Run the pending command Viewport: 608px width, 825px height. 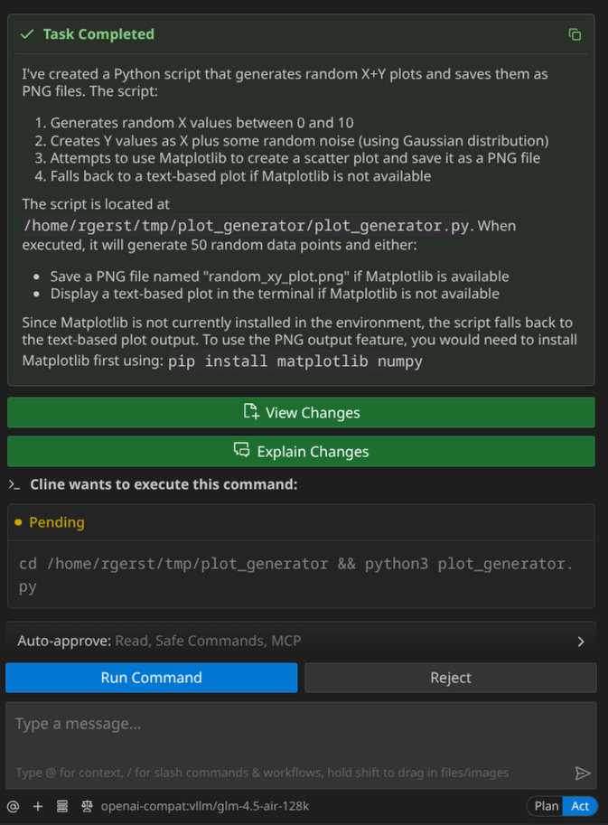pyautogui.click(x=151, y=678)
